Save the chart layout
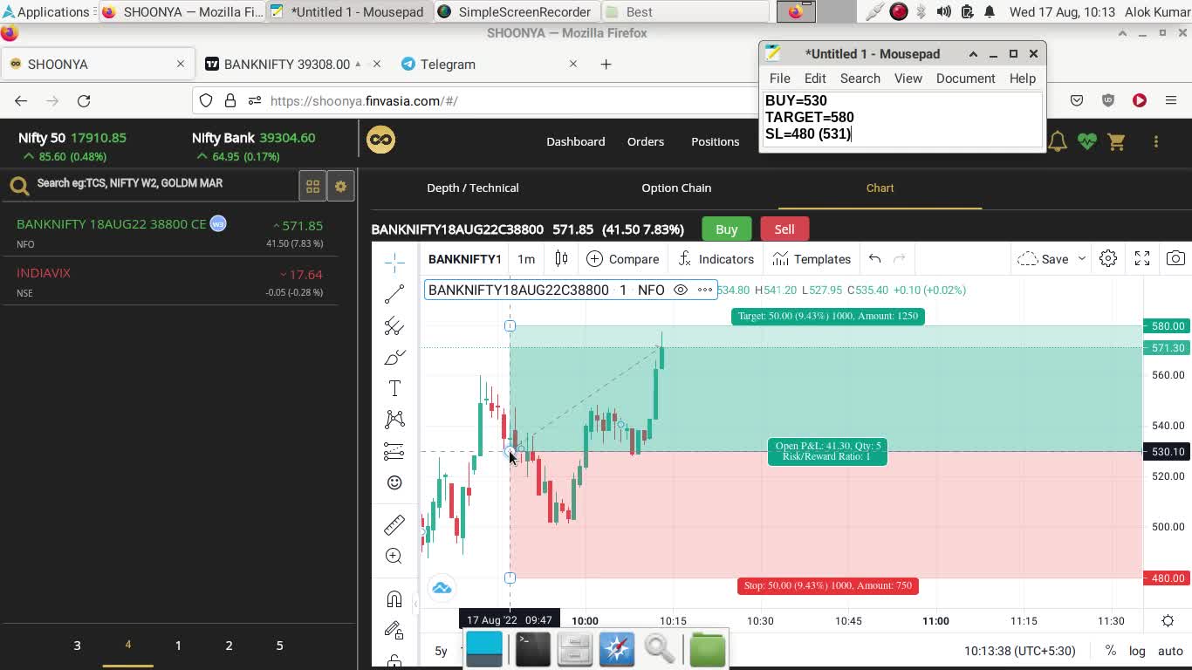1192x670 pixels. [1043, 259]
